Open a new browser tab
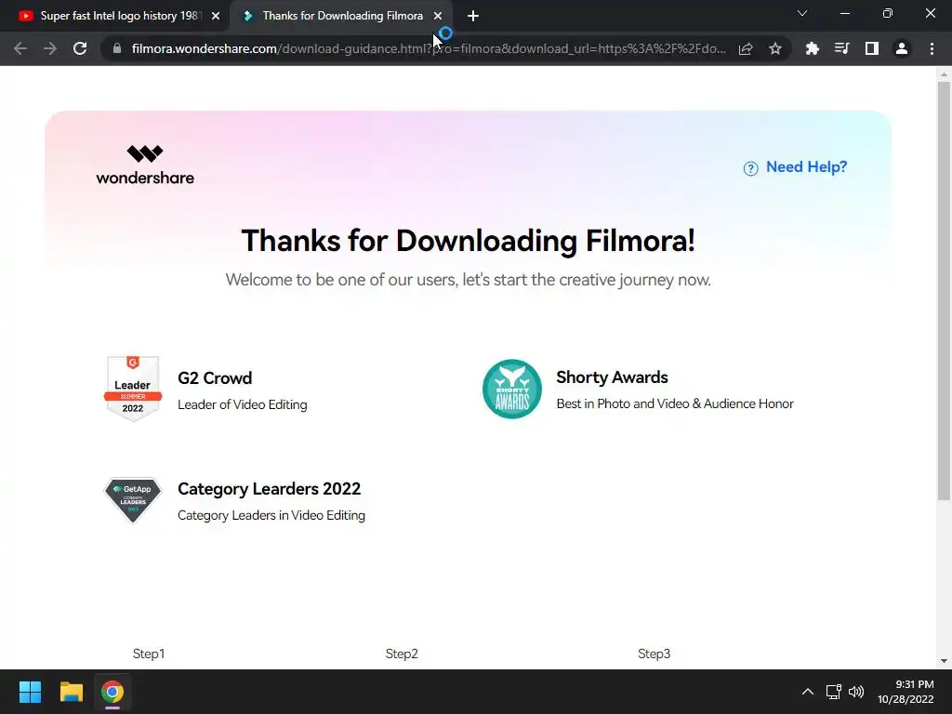This screenshot has height=714, width=952. (473, 16)
